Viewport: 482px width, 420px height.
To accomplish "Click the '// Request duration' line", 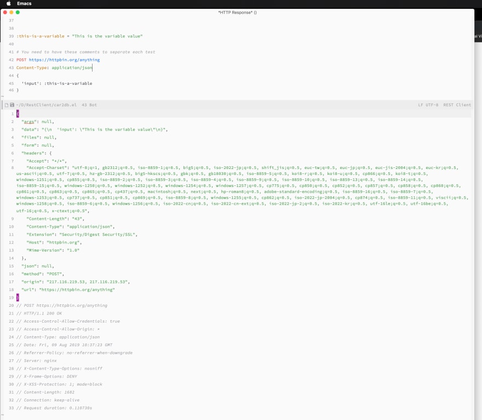I will tap(54, 408).
